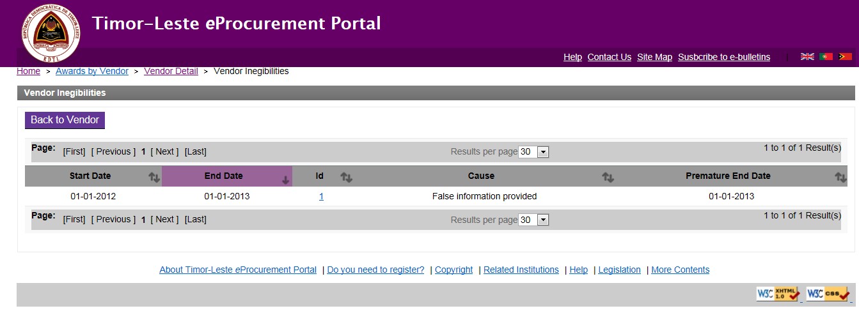Image resolution: width=859 pixels, height=313 pixels.
Task: Open About Timor-Leste eProcurement Portal link
Action: coord(238,270)
